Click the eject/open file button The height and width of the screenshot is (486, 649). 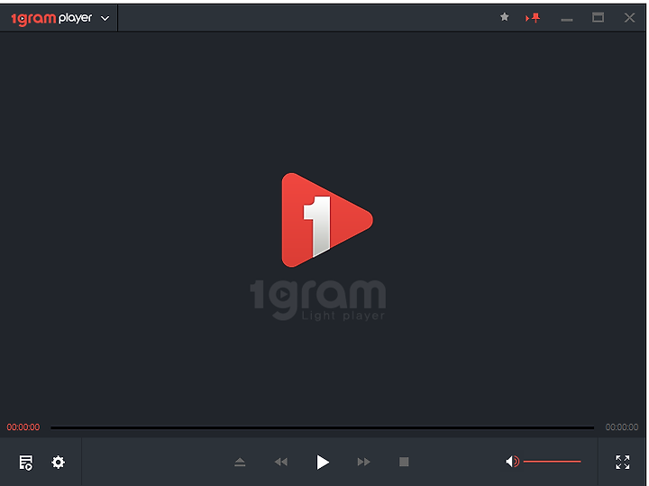coord(240,462)
